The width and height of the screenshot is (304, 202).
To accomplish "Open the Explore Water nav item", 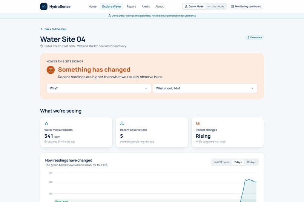I will [x=112, y=6].
